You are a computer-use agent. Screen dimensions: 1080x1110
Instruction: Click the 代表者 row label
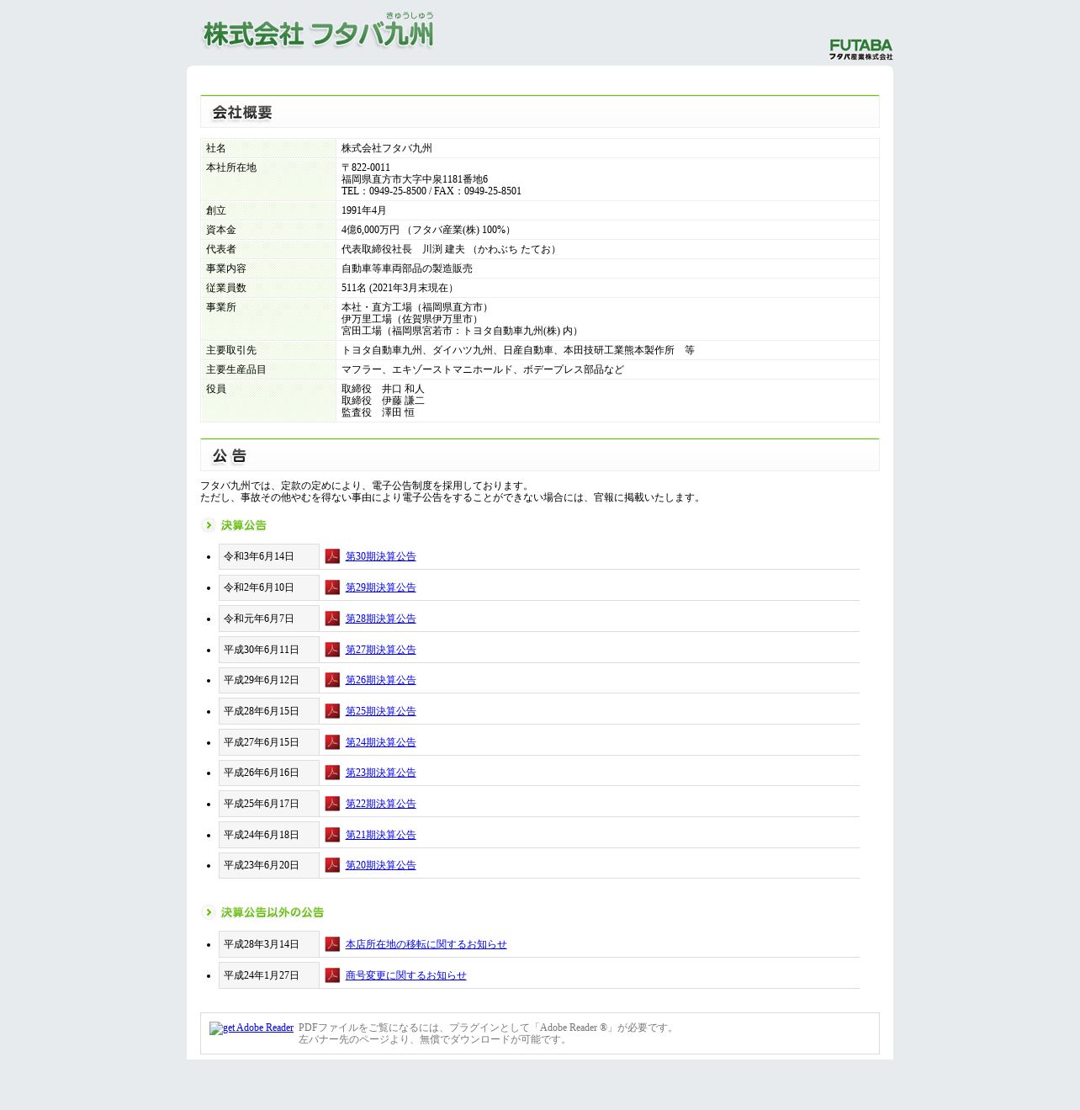221,249
